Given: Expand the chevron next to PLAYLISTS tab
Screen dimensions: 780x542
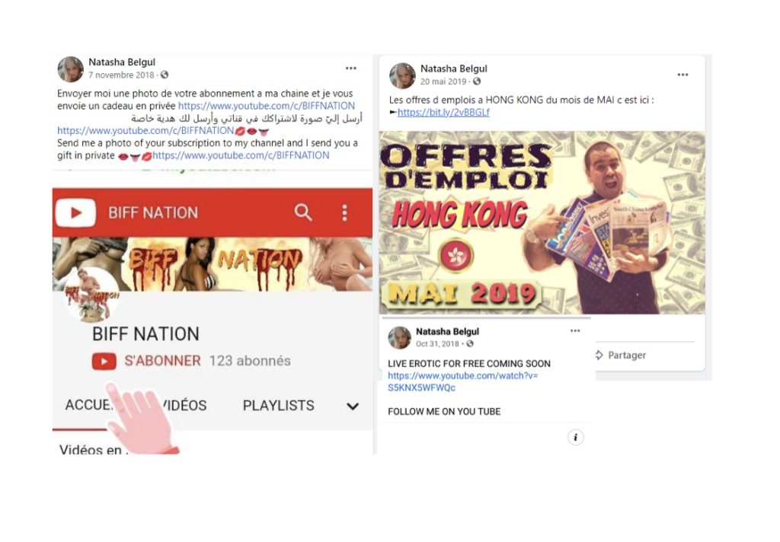Looking at the screenshot, I should pos(353,406).
